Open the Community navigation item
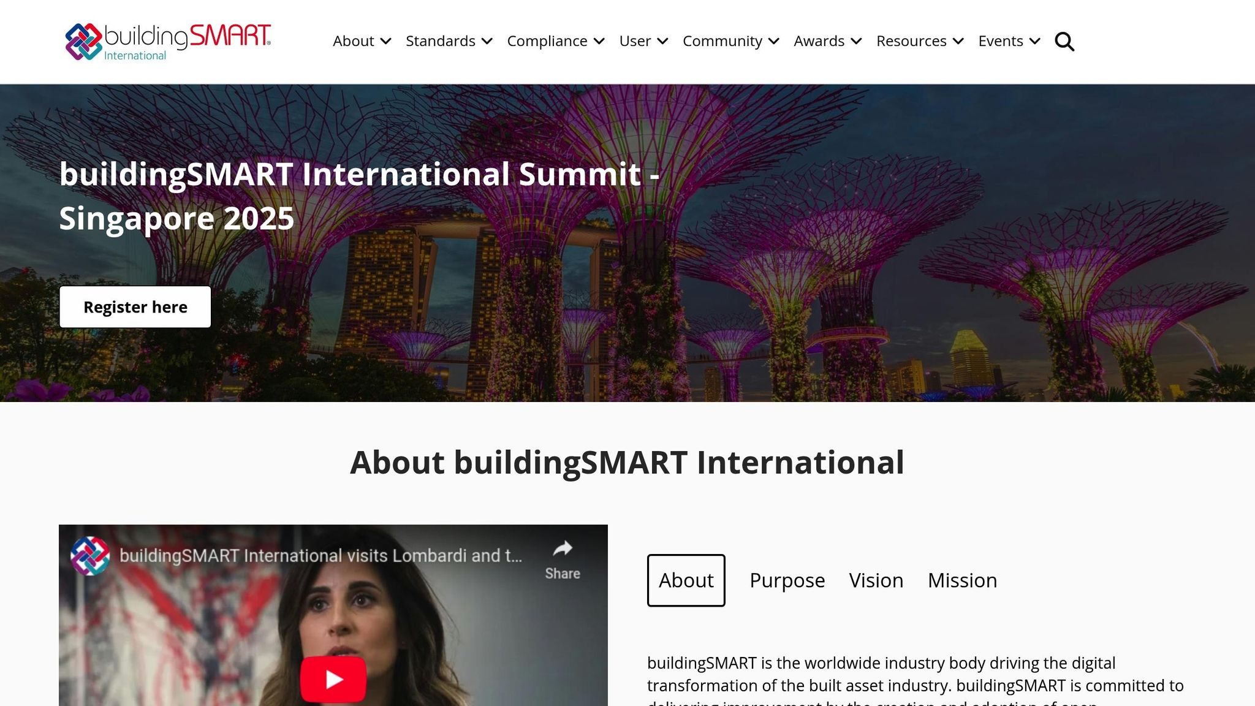This screenshot has width=1255, height=706. [x=722, y=41]
